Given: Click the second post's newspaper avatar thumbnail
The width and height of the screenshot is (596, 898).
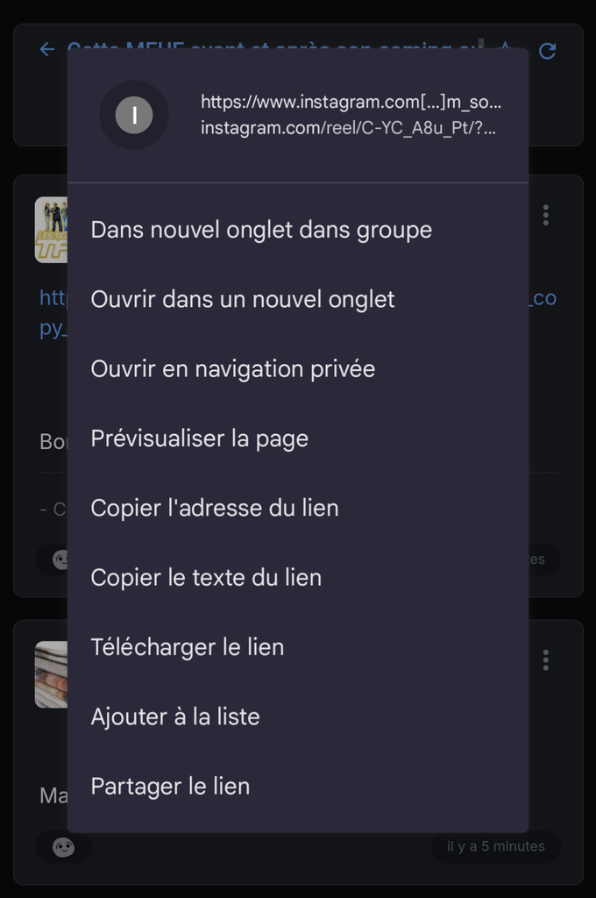Looking at the screenshot, I should 51,674.
